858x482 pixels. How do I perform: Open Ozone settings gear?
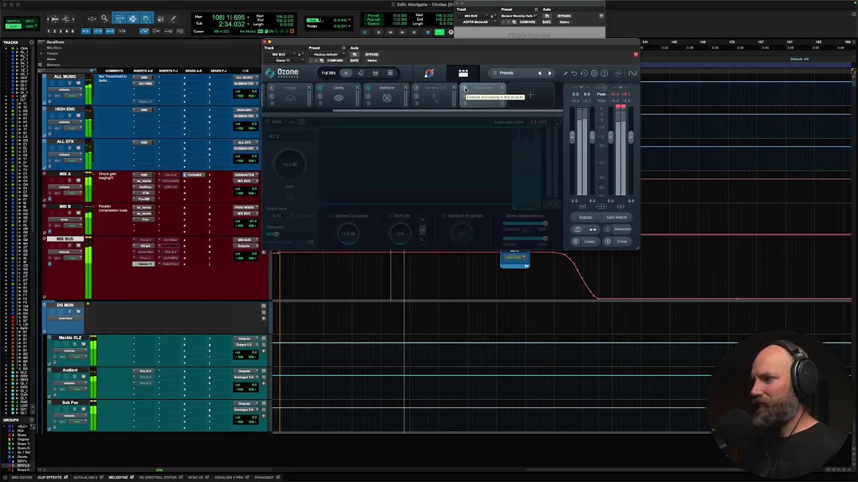tap(594, 73)
